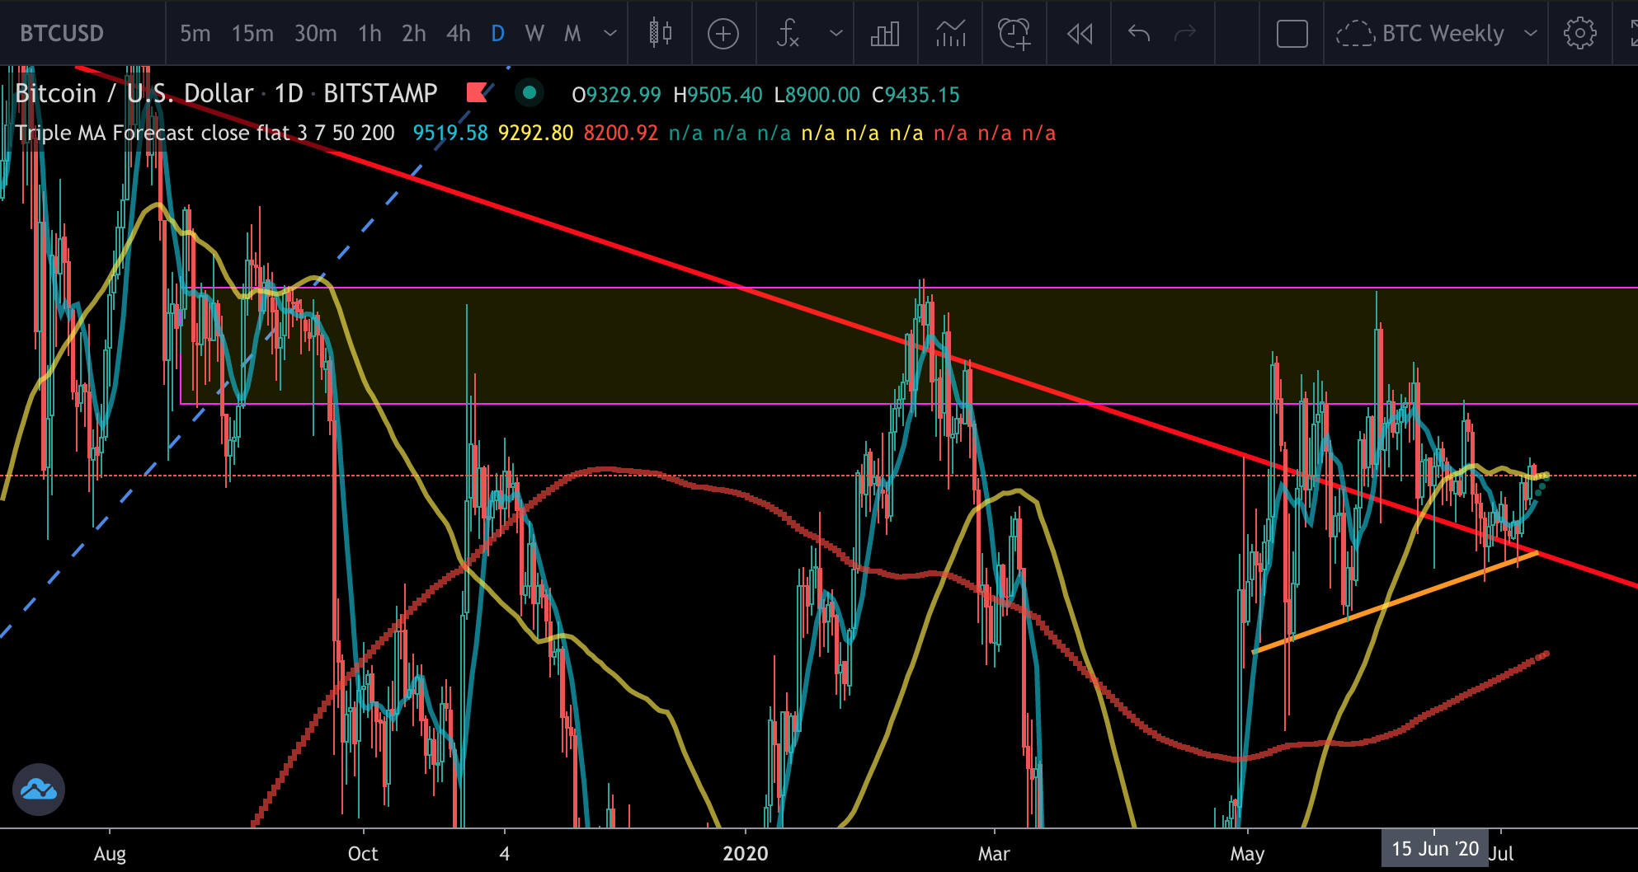
Task: Undo the last chart action
Action: click(x=1139, y=34)
